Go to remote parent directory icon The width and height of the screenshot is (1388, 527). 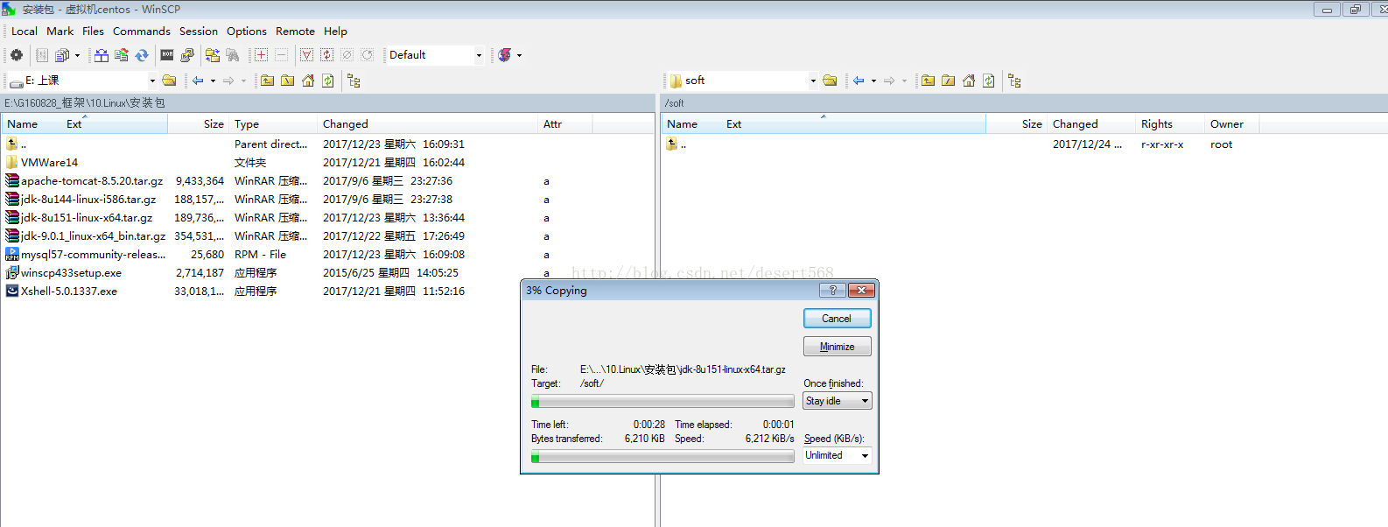(929, 81)
